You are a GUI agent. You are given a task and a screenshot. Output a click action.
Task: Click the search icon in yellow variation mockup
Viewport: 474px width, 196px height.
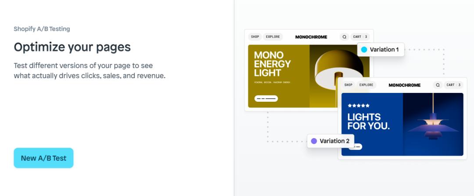(345, 37)
